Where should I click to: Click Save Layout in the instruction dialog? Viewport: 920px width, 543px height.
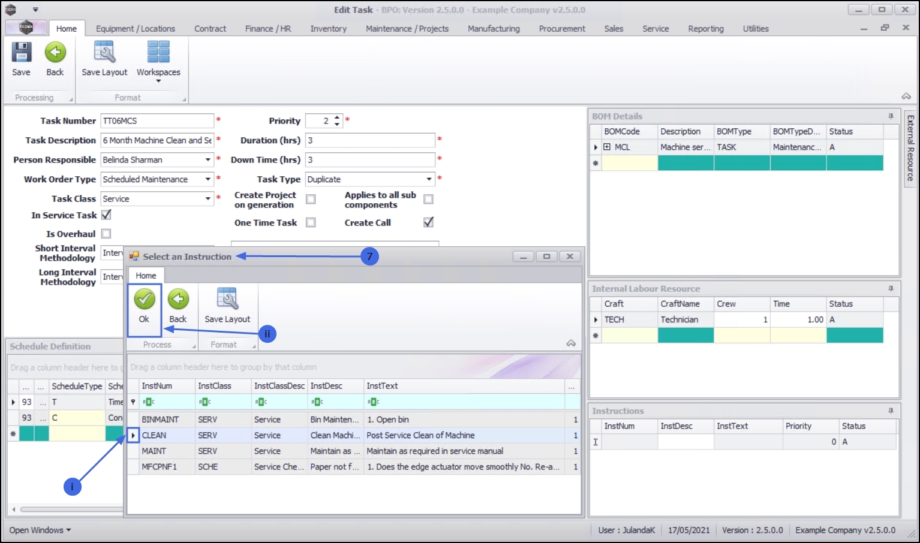(227, 306)
